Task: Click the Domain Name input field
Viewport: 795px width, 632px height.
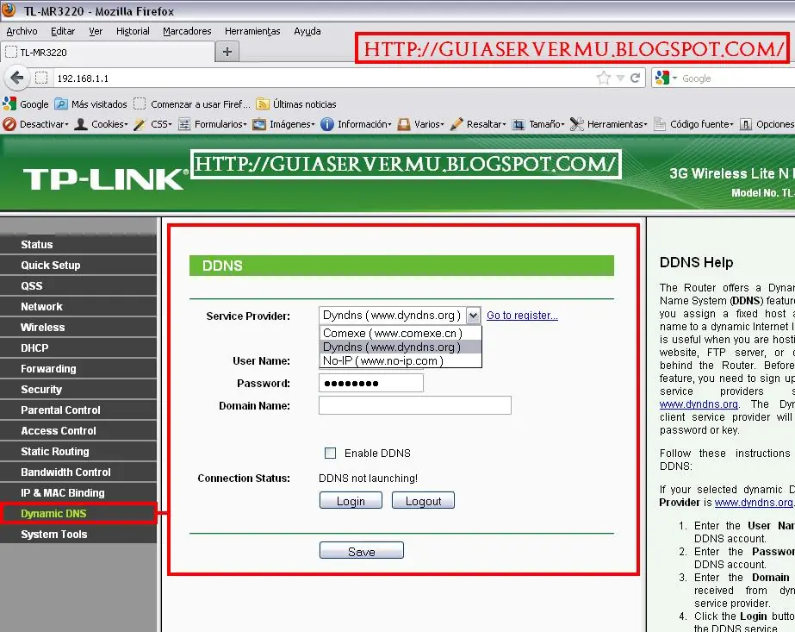Action: (414, 405)
